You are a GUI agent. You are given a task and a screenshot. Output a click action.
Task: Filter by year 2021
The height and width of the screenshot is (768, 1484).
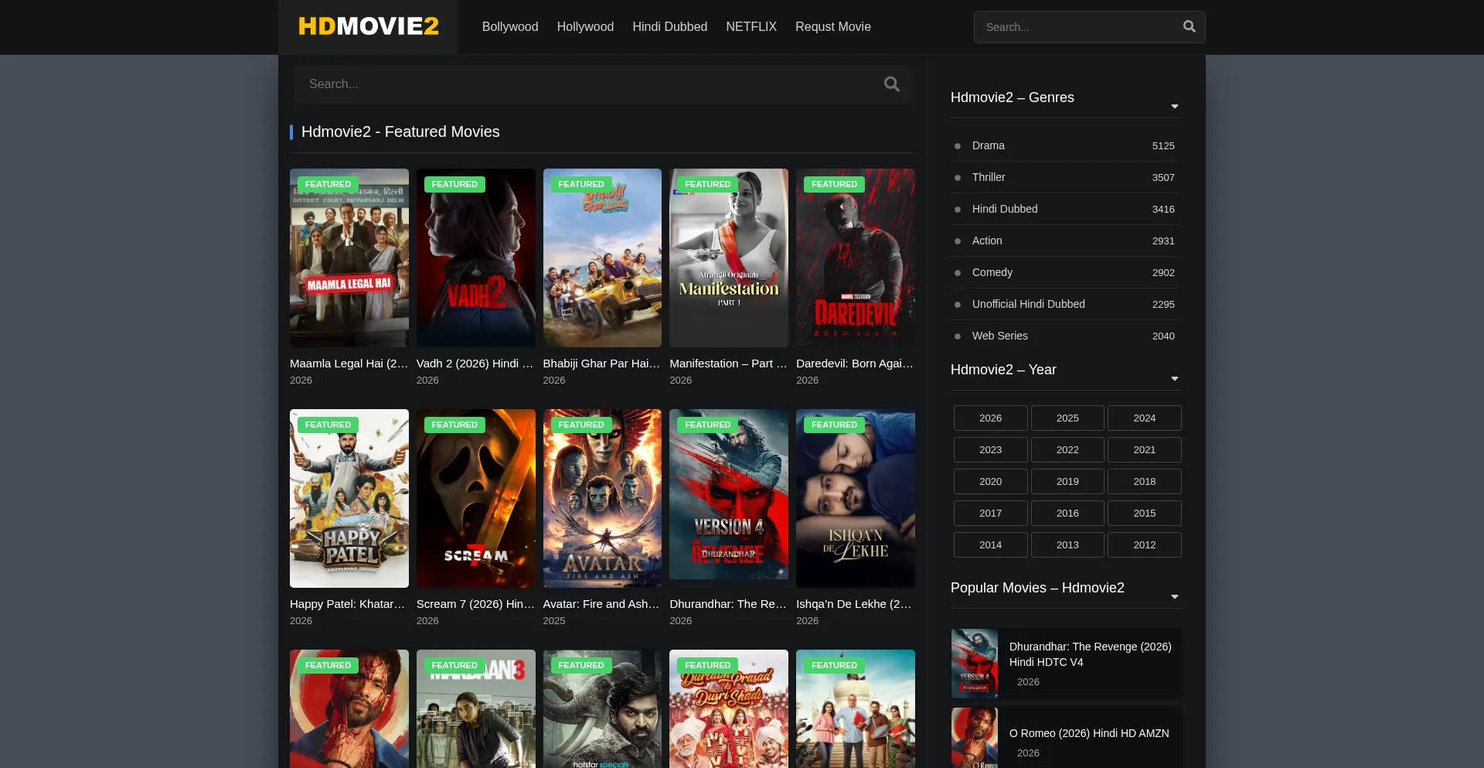pos(1145,449)
